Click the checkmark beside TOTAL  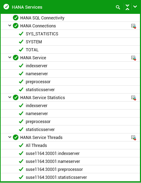click(x=21, y=50)
